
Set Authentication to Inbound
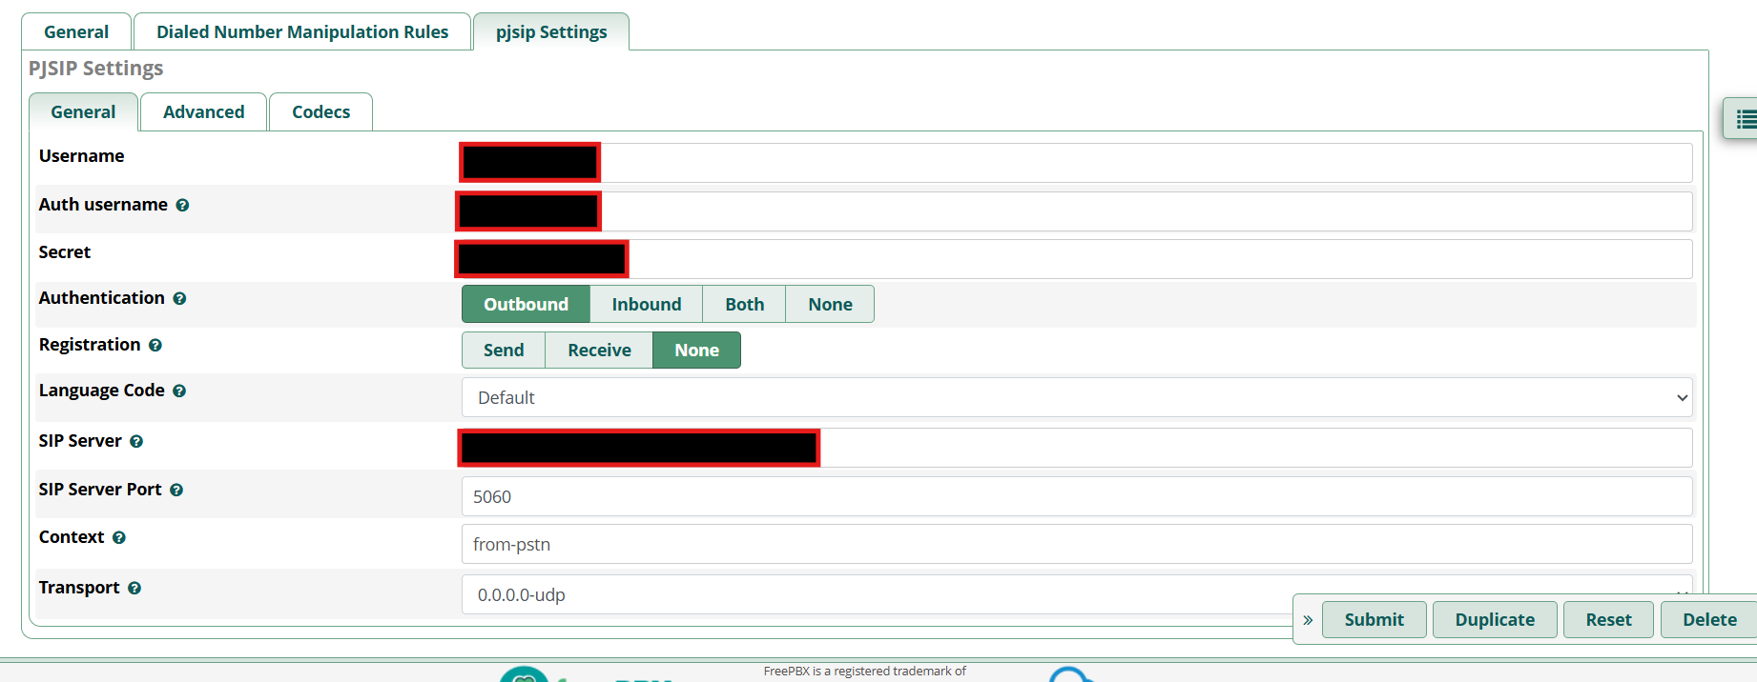(646, 304)
